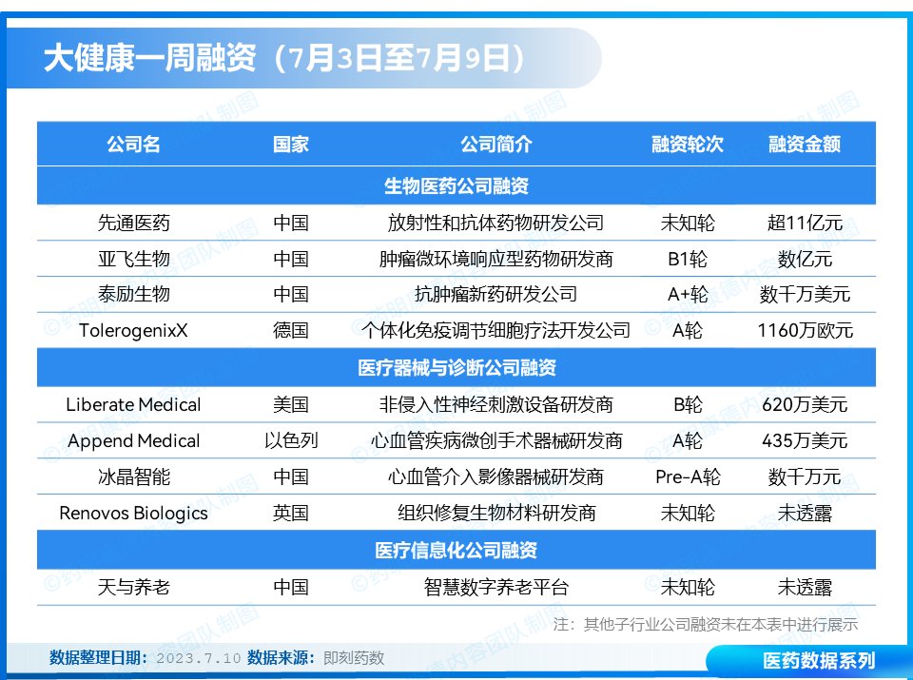913x680 pixels.
Task: Click the 医疗器械与诊断公司融资 section heading
Action: coord(456,367)
